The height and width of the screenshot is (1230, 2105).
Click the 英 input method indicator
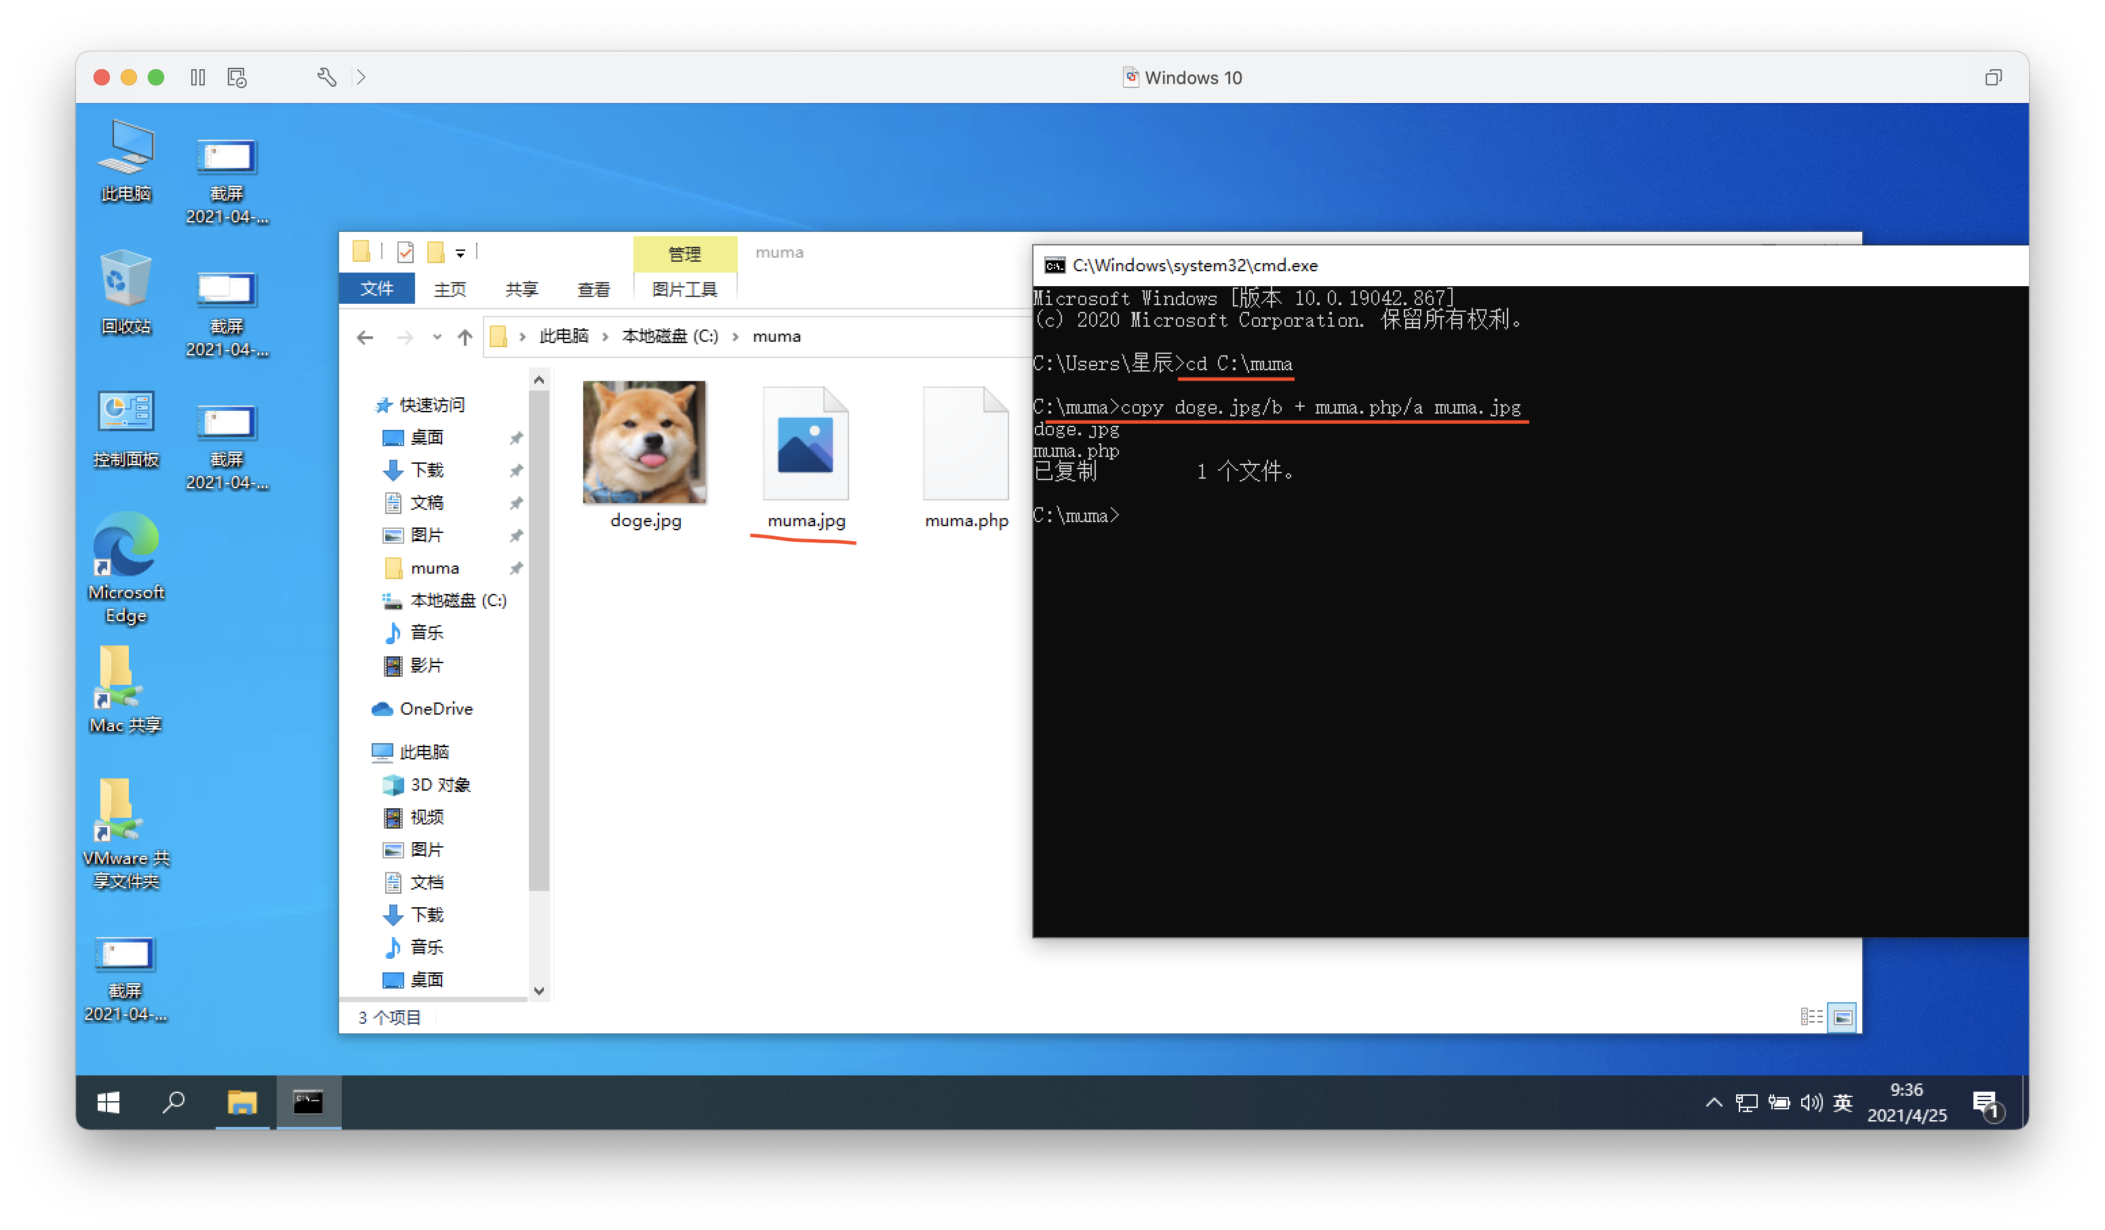click(x=1843, y=1103)
